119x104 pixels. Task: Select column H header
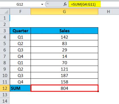[109, 12]
